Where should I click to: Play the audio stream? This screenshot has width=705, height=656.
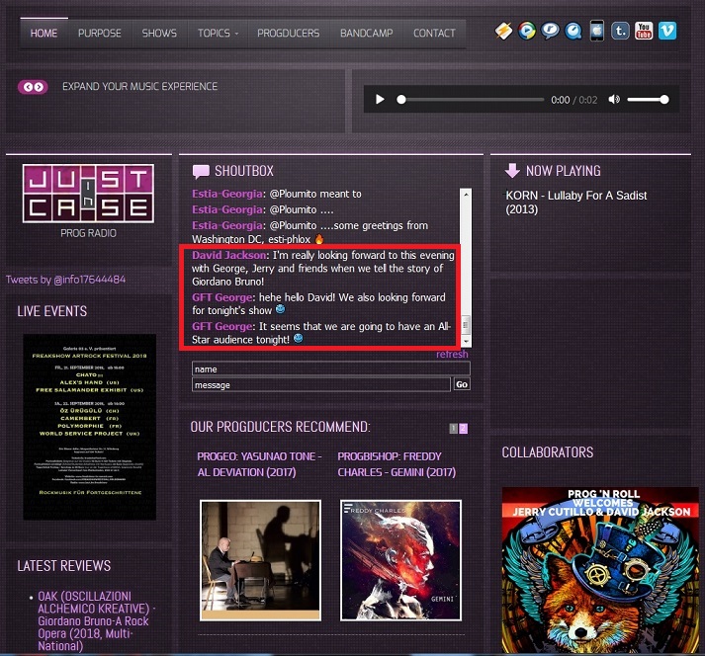coord(380,100)
